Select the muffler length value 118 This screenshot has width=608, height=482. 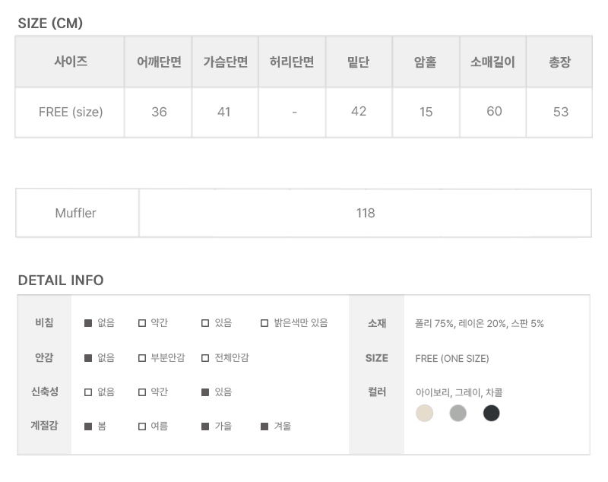click(x=366, y=213)
